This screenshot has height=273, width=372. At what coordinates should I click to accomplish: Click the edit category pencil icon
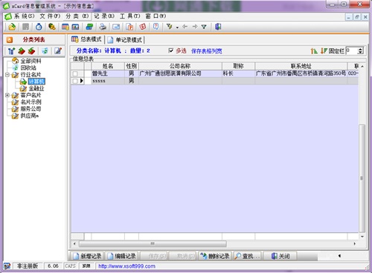58,51
